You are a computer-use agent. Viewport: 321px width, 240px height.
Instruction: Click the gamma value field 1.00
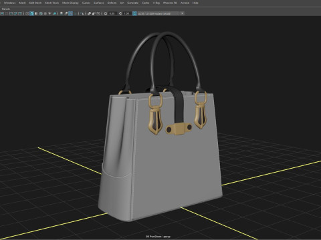[x=127, y=13]
